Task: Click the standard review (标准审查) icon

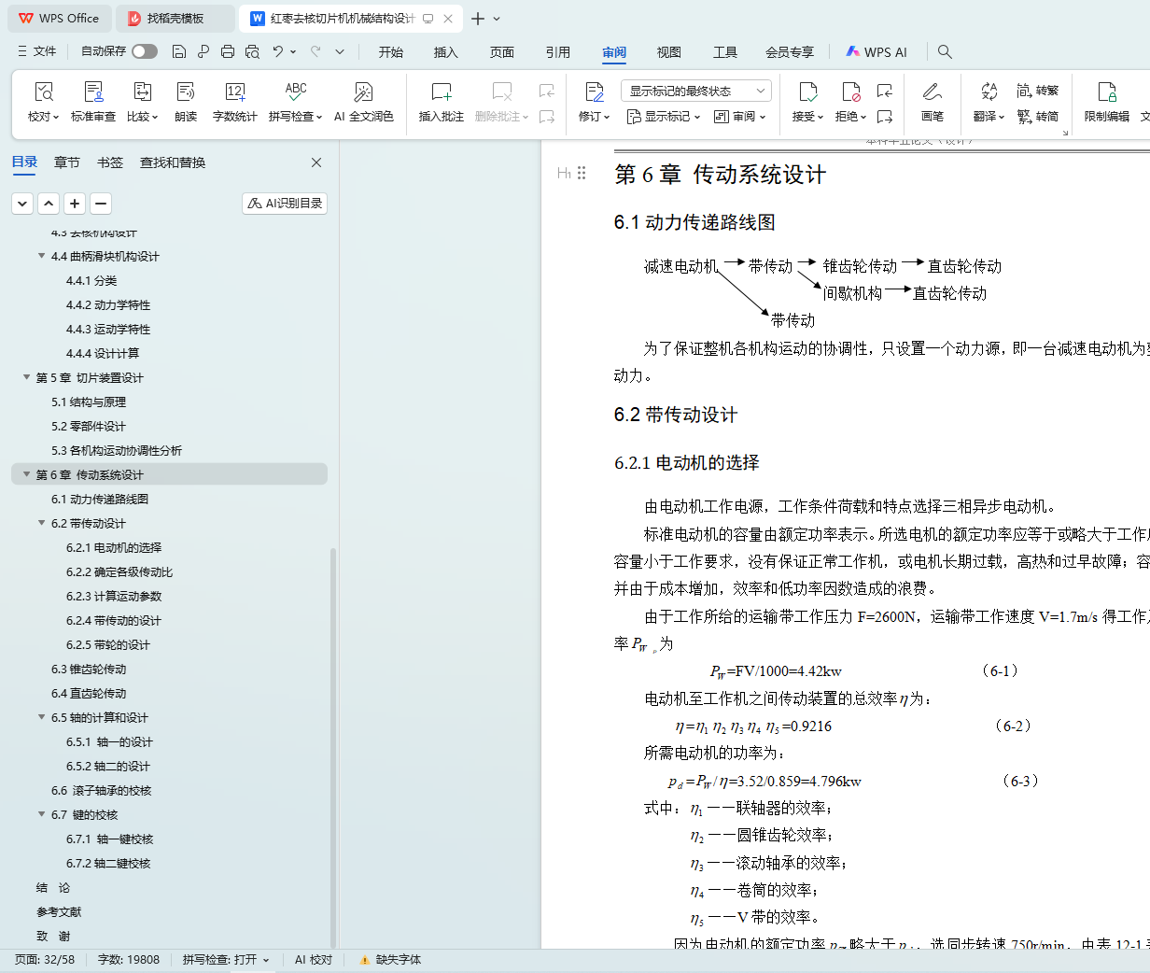Action: point(93,92)
